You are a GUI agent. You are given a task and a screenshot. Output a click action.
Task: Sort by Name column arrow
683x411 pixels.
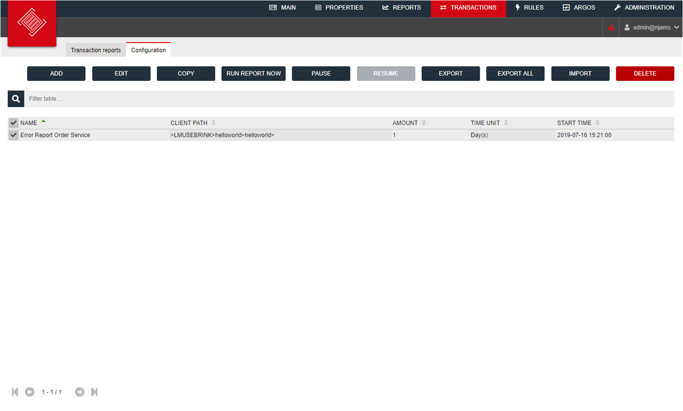click(x=43, y=121)
